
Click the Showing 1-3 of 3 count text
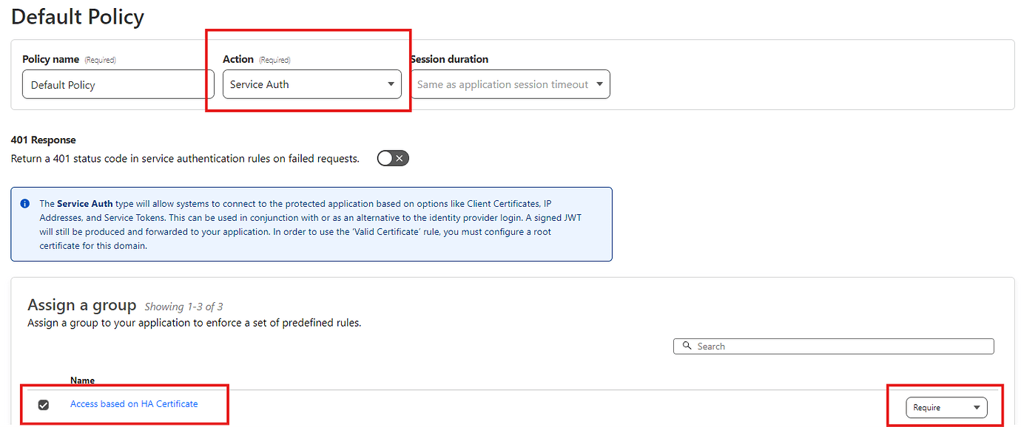(x=183, y=307)
